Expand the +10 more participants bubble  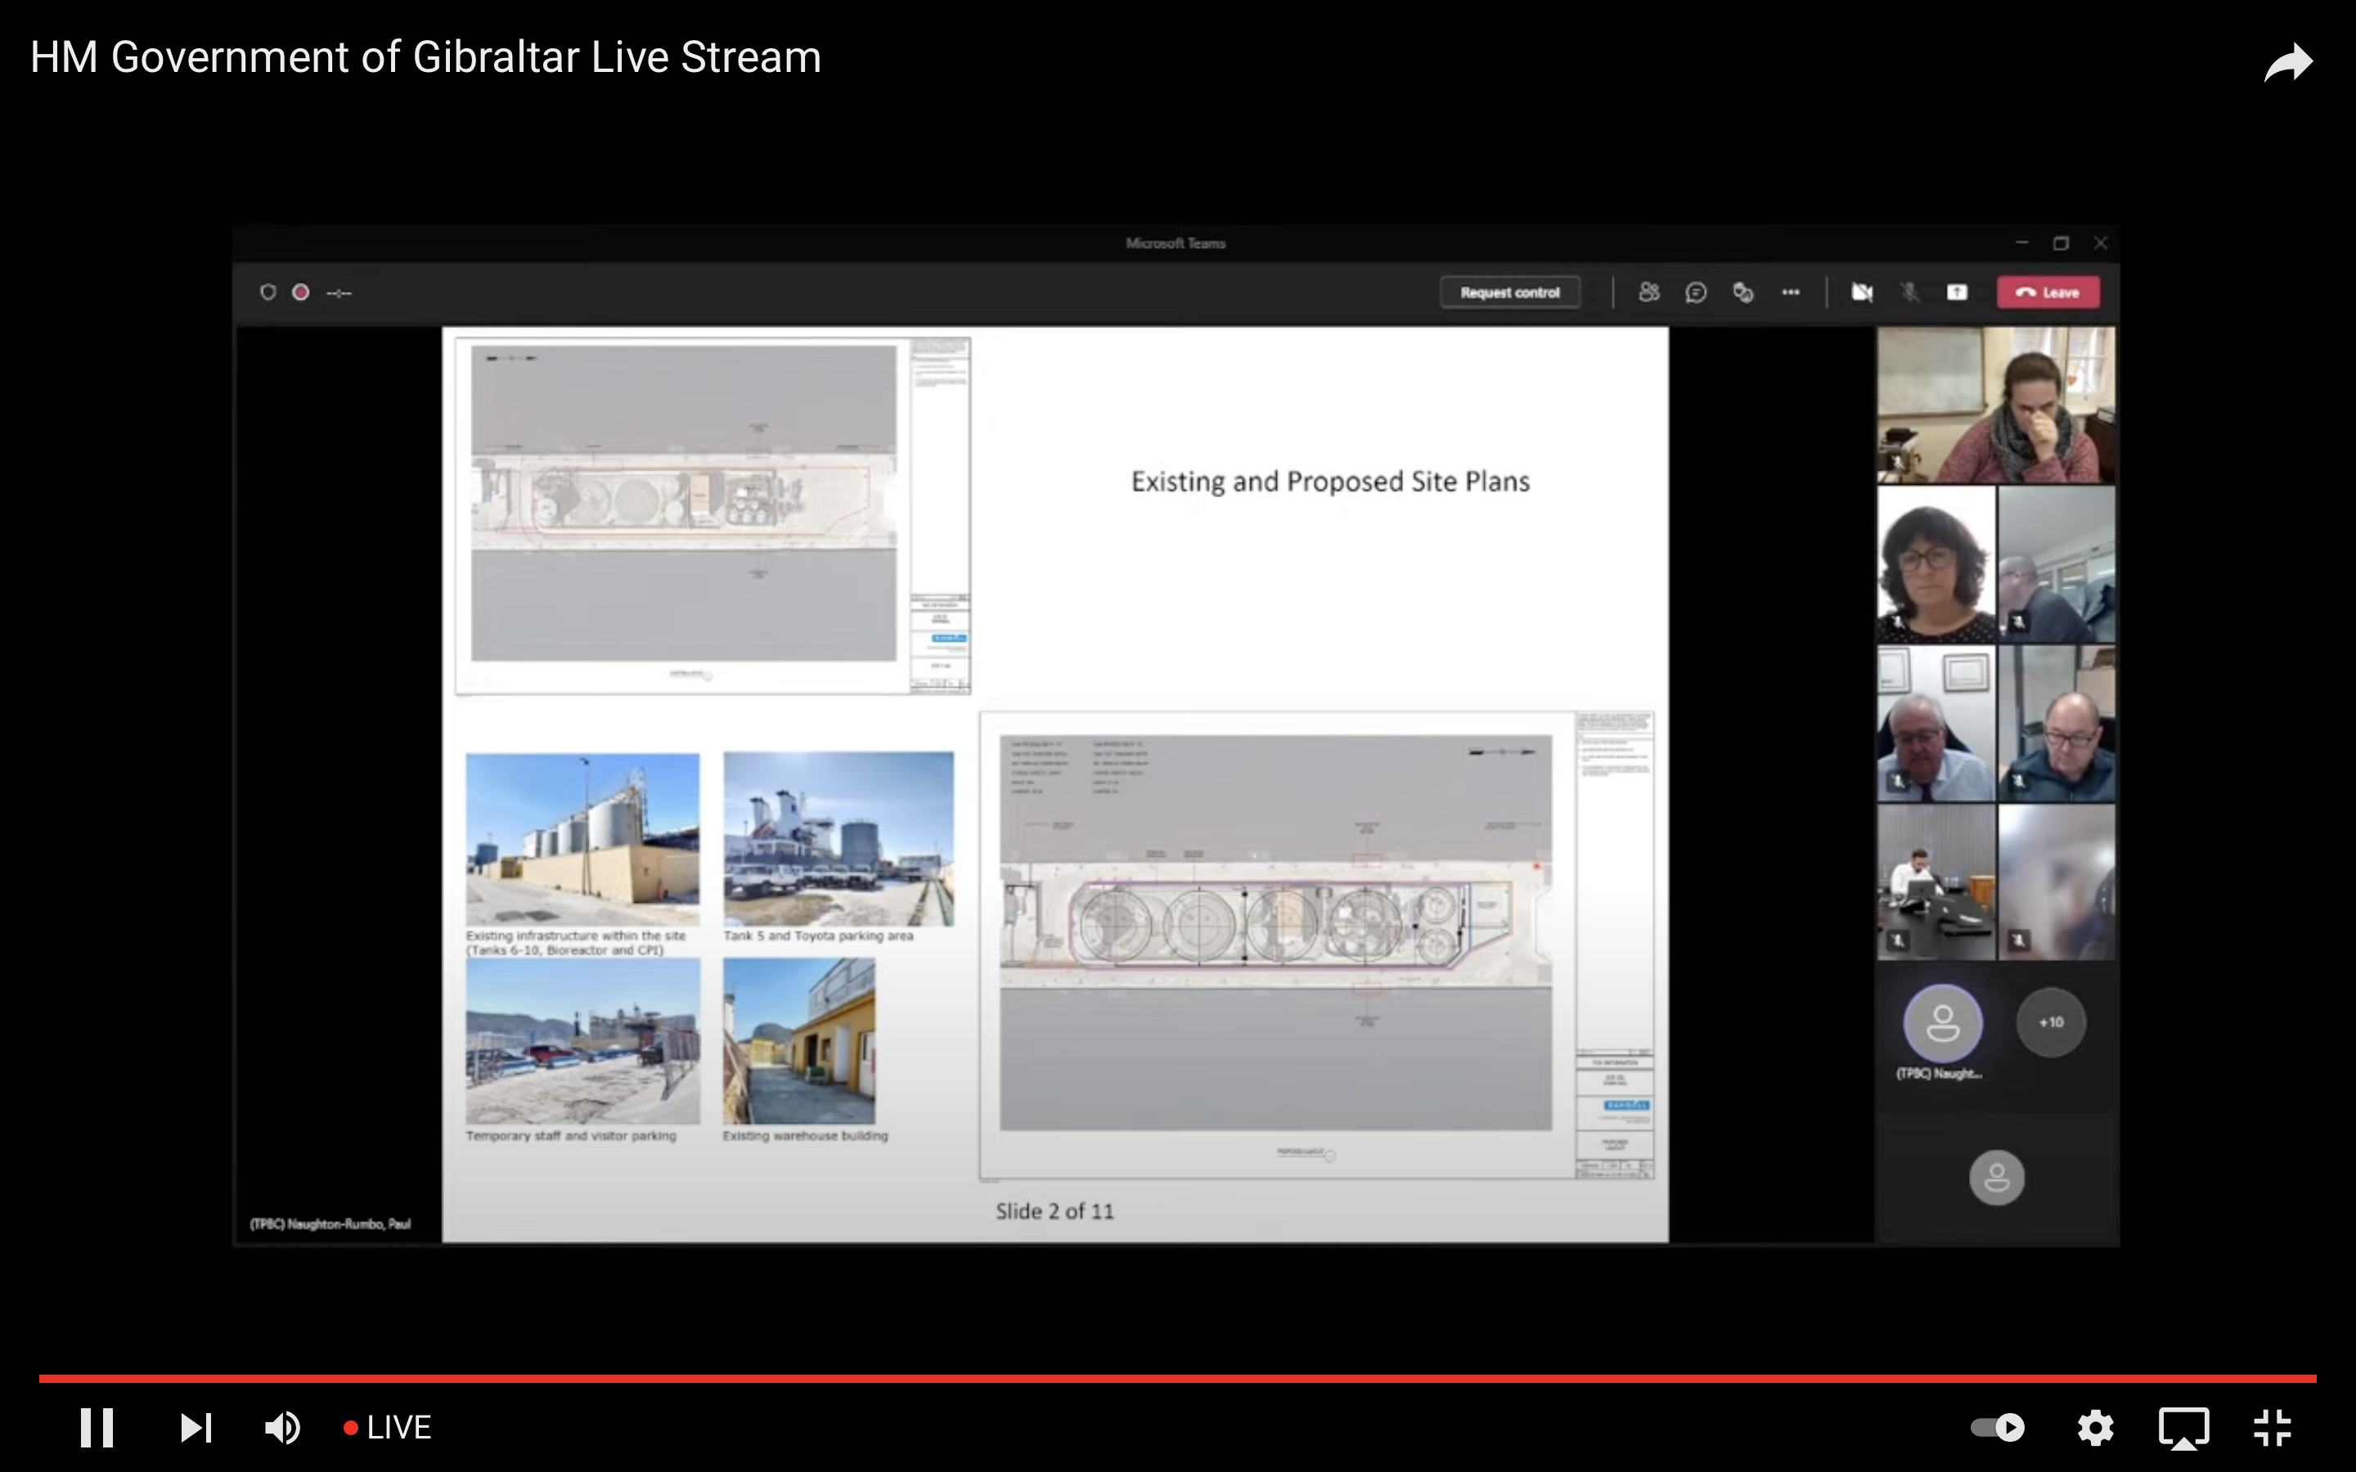tap(2050, 1022)
